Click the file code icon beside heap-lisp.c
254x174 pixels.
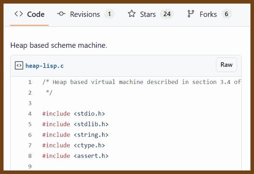[19, 65]
